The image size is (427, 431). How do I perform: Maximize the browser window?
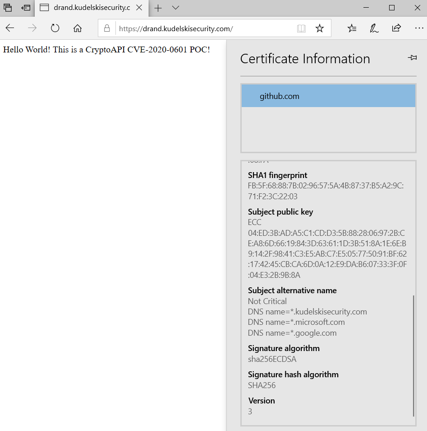(392, 8)
